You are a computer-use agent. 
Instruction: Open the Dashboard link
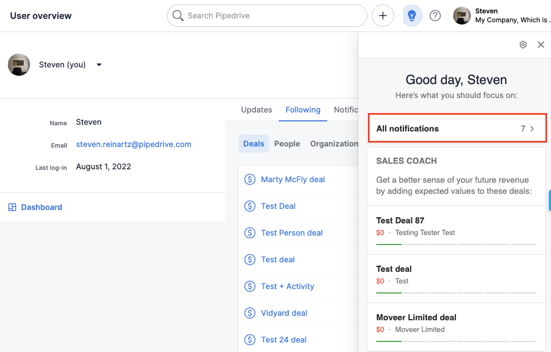pyautogui.click(x=42, y=207)
